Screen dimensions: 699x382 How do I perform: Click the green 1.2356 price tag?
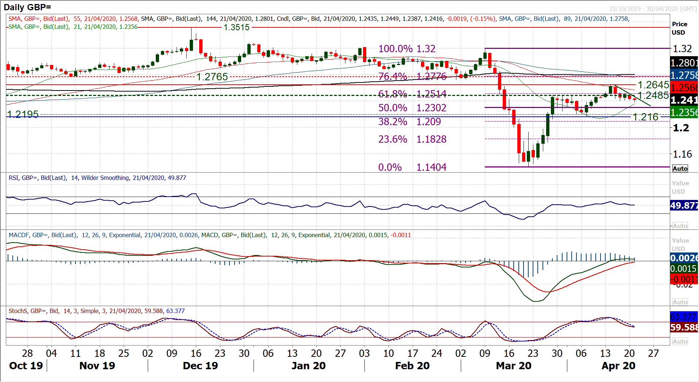pyautogui.click(x=684, y=112)
